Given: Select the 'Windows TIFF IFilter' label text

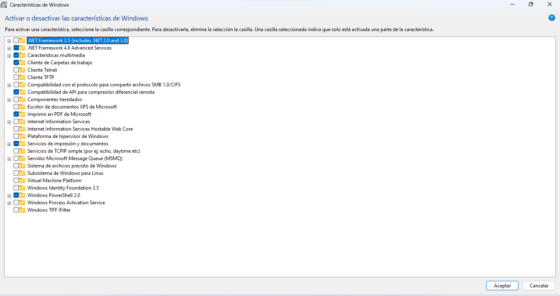Looking at the screenshot, I should [x=49, y=210].
